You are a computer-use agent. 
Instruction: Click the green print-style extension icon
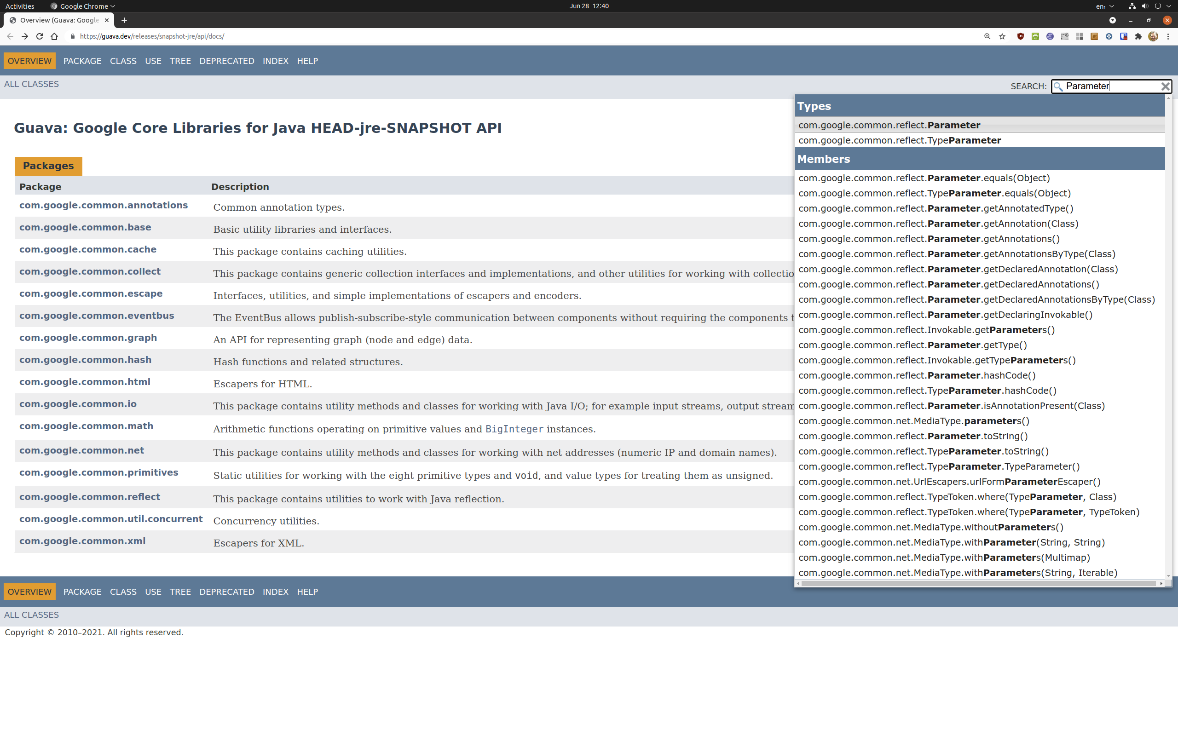point(1035,36)
